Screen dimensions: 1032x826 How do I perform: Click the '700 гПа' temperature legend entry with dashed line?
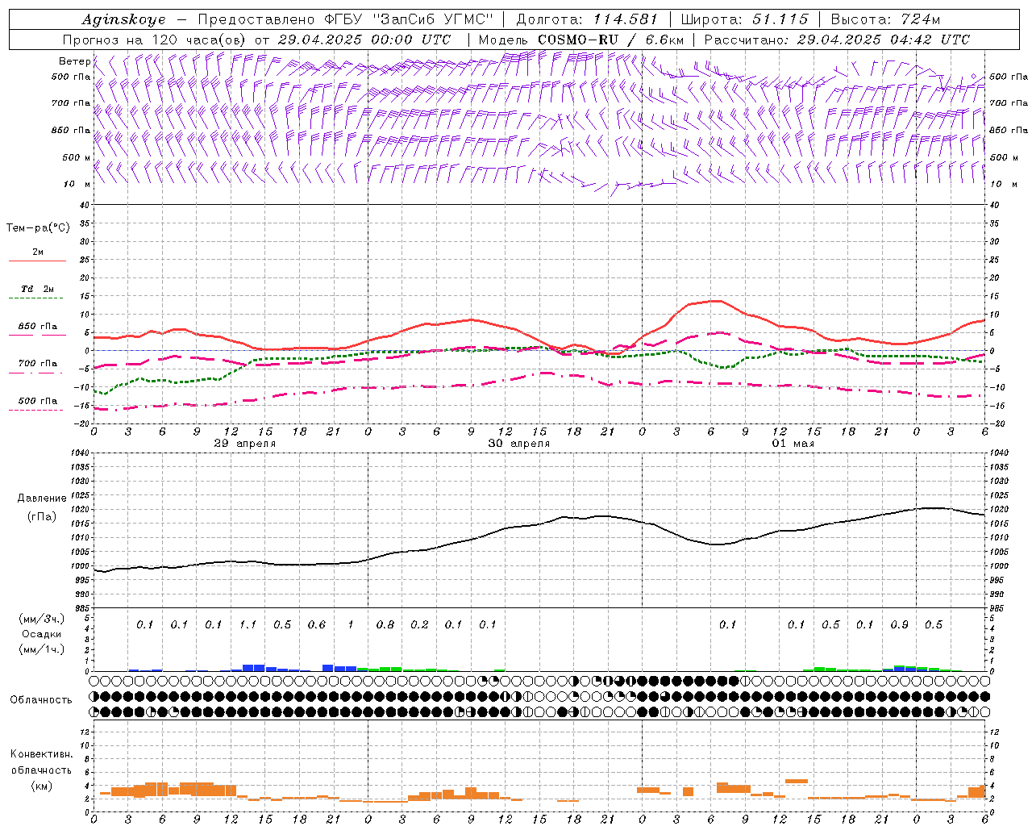pos(38,363)
